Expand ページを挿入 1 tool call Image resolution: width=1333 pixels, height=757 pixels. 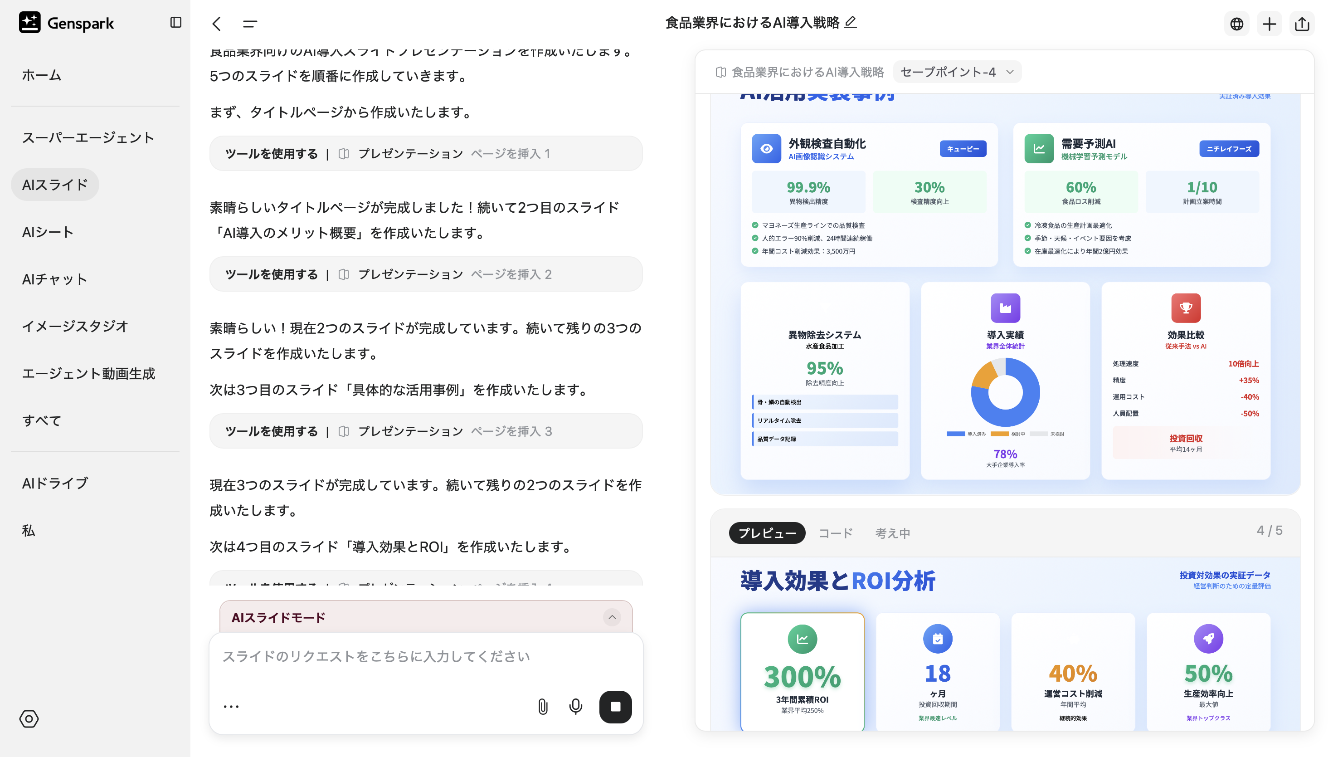(x=426, y=153)
